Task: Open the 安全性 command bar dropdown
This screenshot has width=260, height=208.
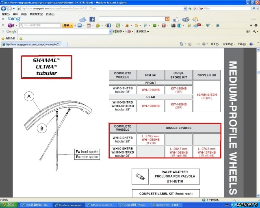Action: [229, 44]
